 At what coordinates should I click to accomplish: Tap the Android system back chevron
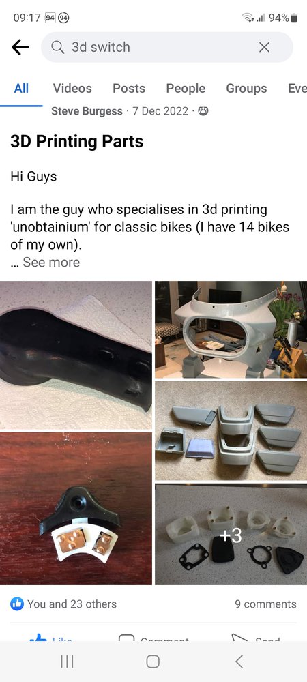pos(239,662)
